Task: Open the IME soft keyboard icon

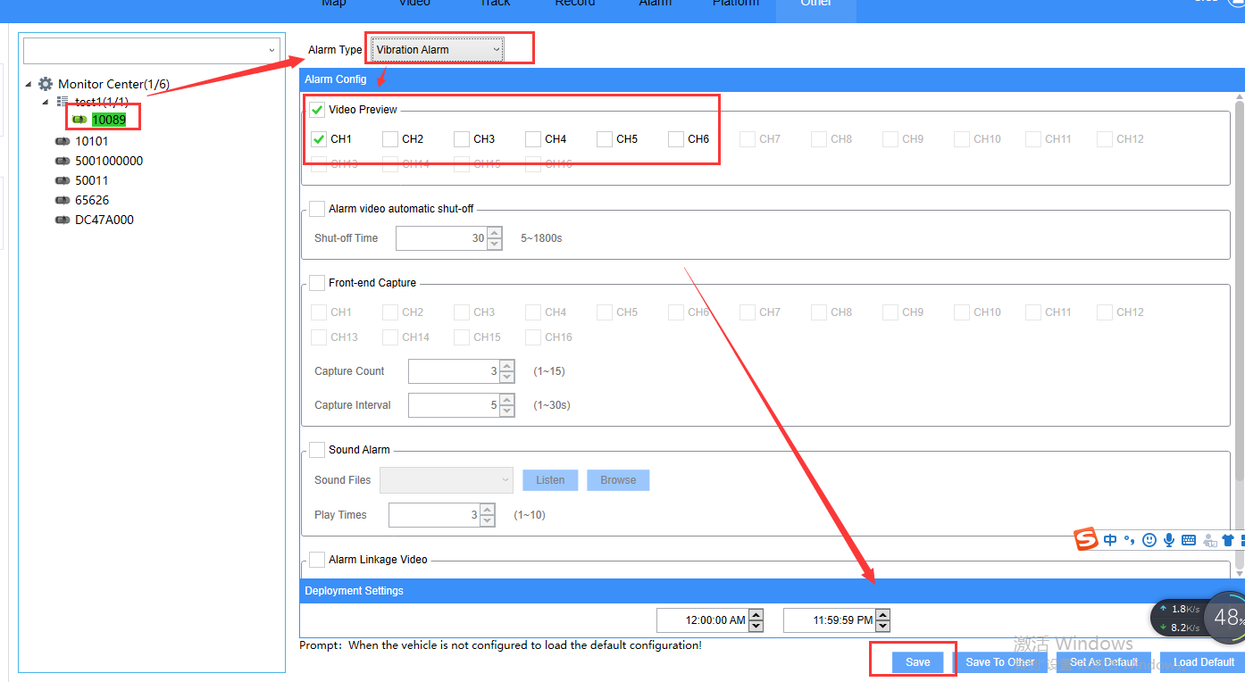Action: point(1189,540)
